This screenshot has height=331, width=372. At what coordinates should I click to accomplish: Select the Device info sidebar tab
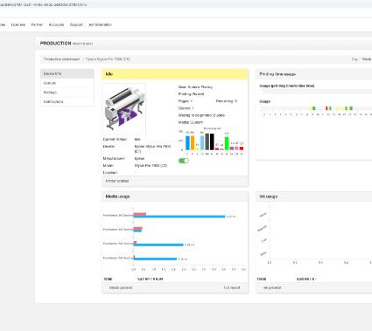pos(67,73)
